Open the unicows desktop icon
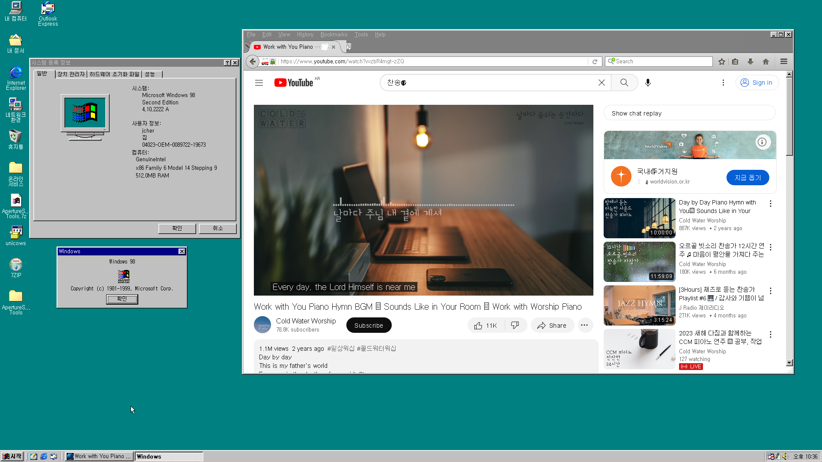Screen dimensions: 822x462 pyautogui.click(x=16, y=236)
